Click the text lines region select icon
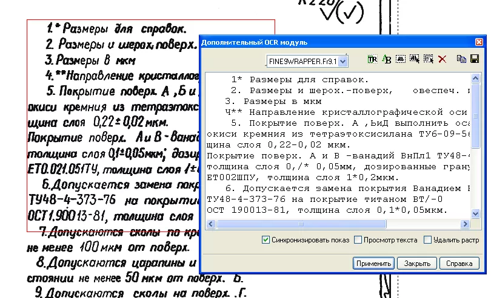 (x=428, y=59)
